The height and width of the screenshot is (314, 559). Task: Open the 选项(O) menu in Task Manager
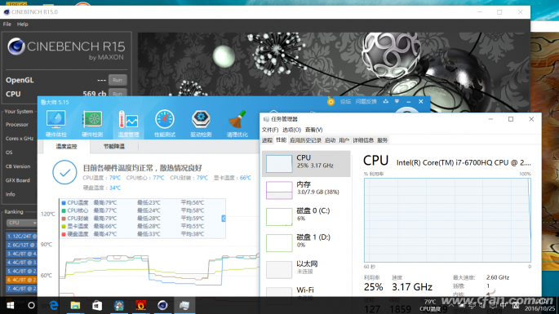click(x=291, y=130)
